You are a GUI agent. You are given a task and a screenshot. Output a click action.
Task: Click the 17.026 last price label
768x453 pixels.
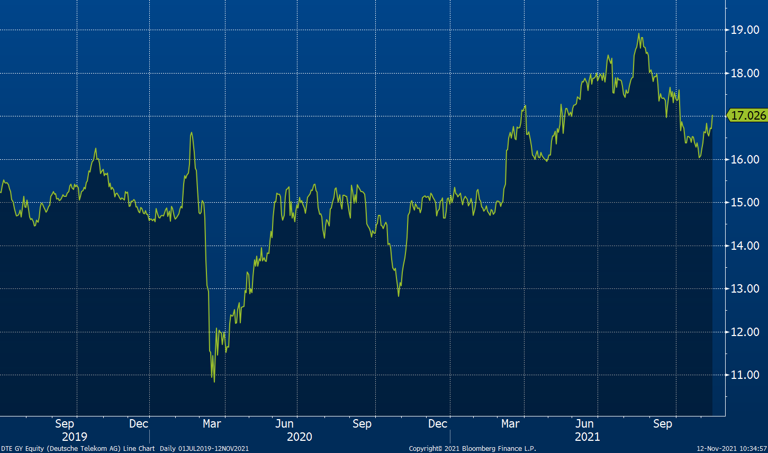tap(747, 115)
